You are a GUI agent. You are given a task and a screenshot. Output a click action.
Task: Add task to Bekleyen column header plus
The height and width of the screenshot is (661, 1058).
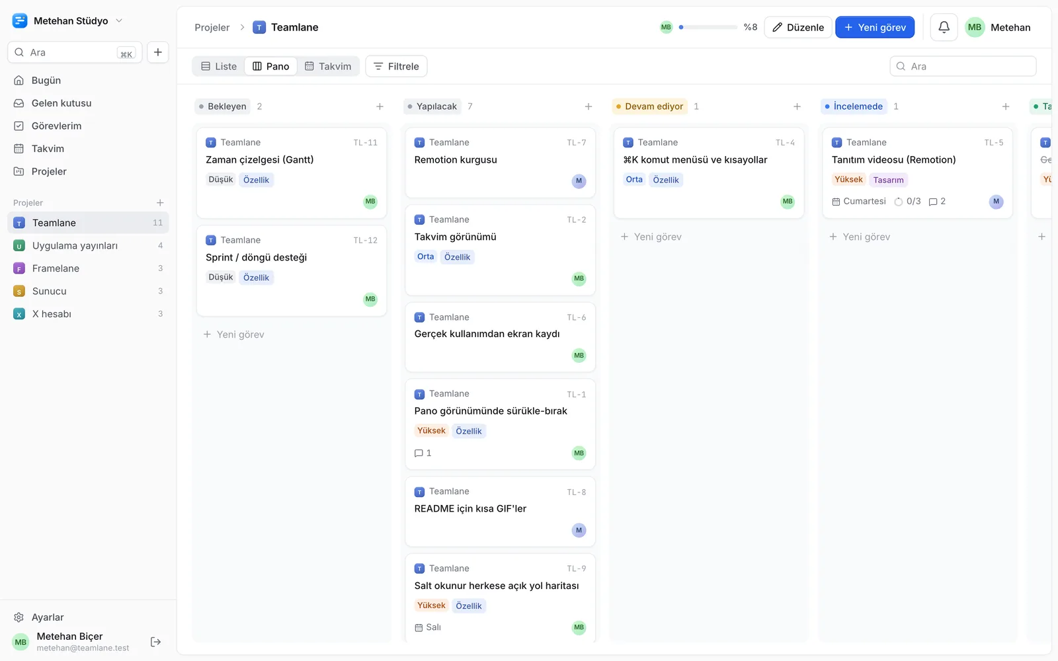pos(380,106)
